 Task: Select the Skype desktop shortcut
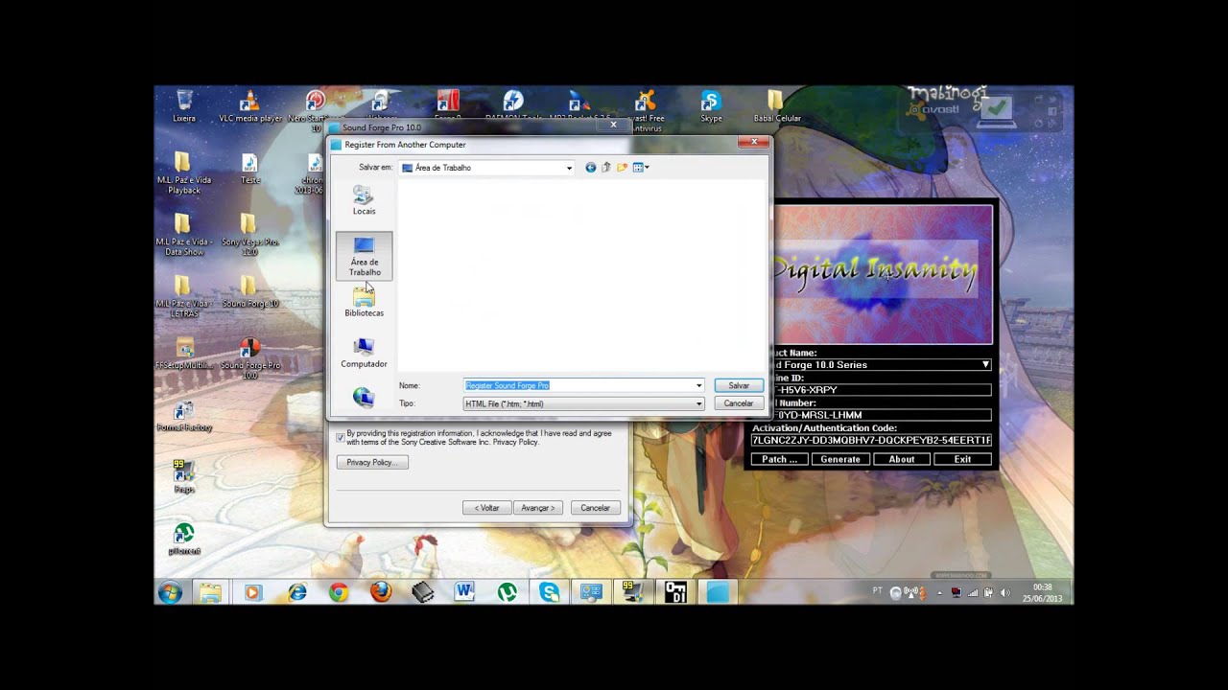click(711, 106)
